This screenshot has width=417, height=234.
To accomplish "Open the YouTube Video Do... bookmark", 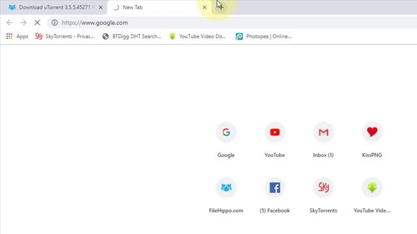I will 197,36.
